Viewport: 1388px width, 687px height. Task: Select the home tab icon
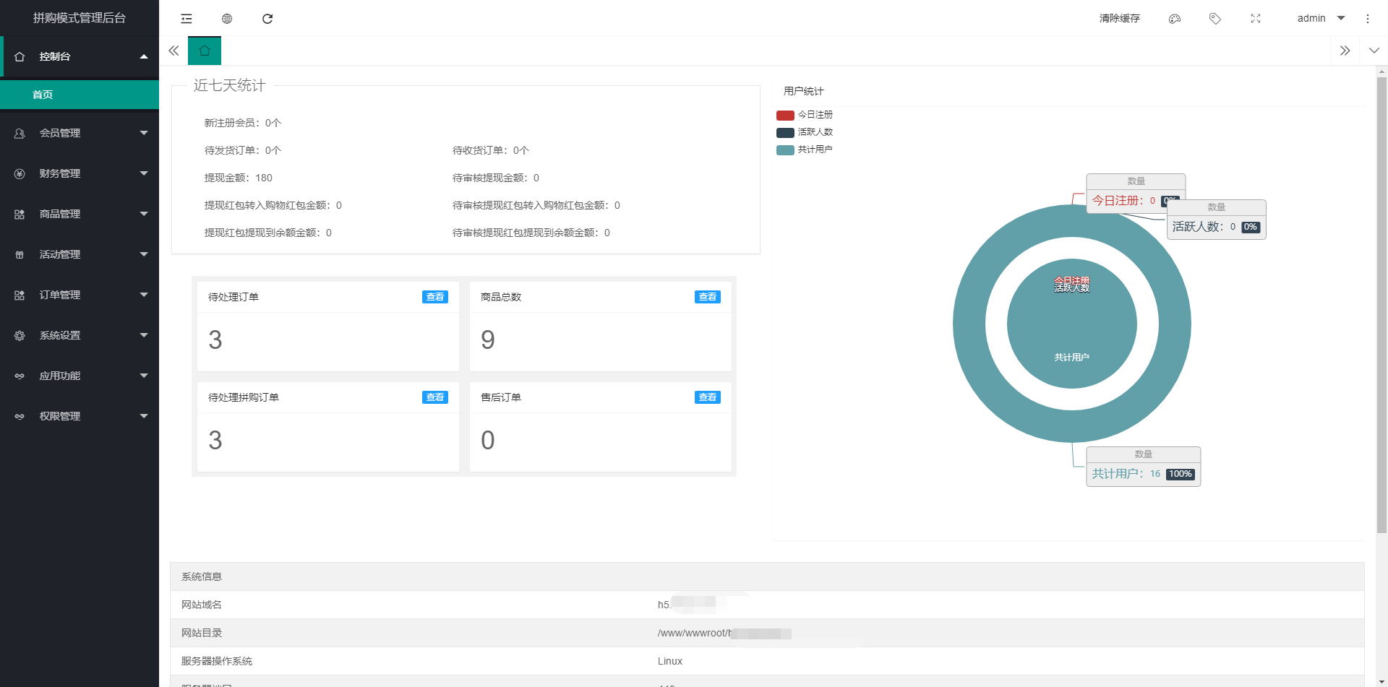pos(205,51)
